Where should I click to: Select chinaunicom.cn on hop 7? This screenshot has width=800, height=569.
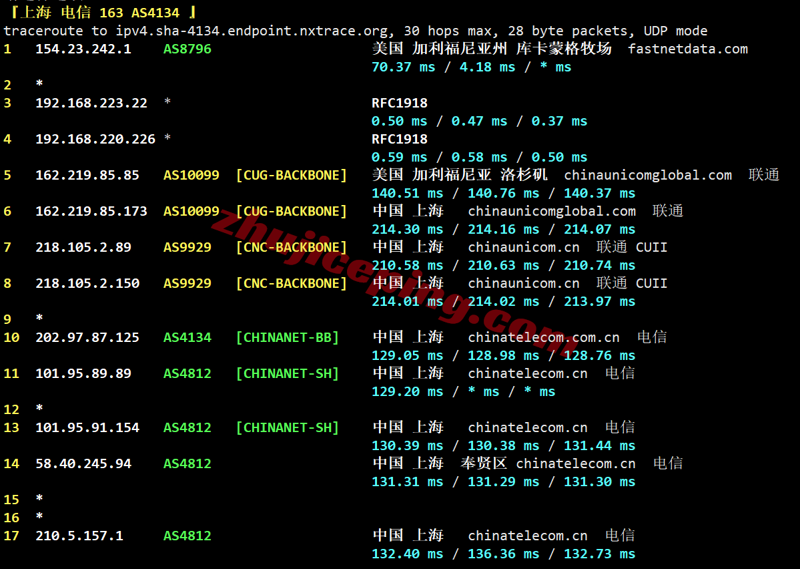pyautogui.click(x=524, y=247)
